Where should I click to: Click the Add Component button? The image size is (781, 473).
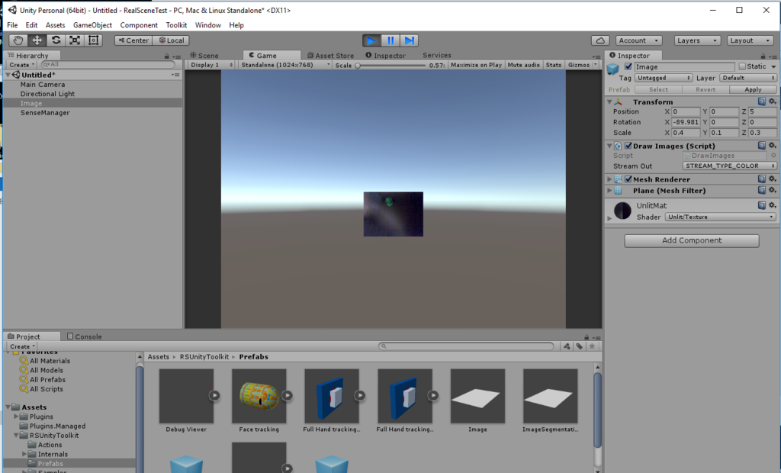pos(692,241)
